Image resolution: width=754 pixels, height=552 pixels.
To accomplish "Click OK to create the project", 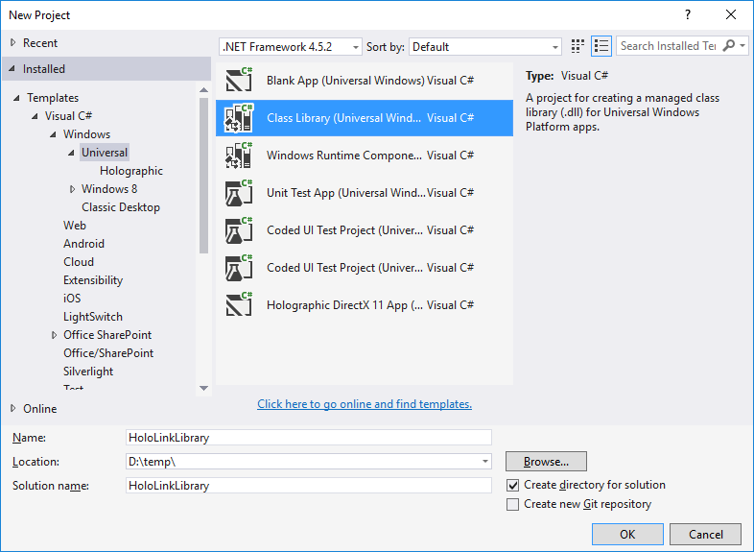I will click(x=627, y=534).
